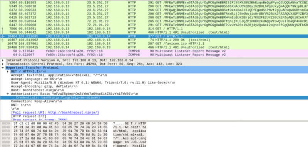Collapse the Authorization Basic header
The height and width of the screenshot is (147, 308).
[x=8, y=94]
